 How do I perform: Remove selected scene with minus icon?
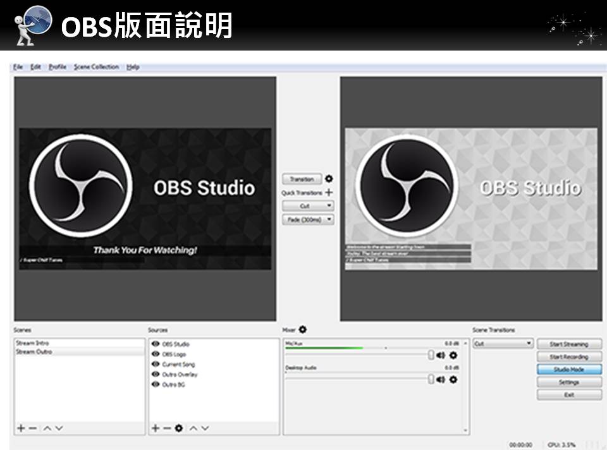point(33,428)
